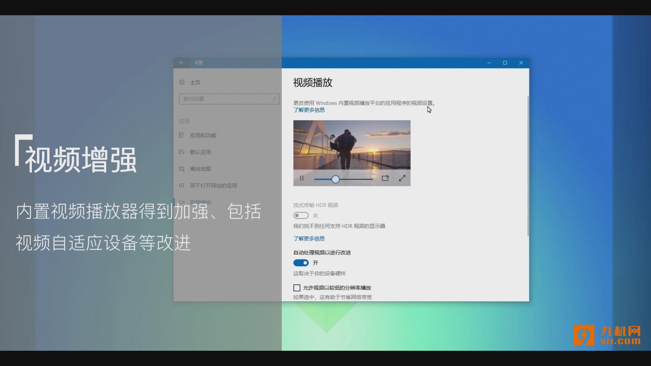Turn off automatic video processing toggle
Image resolution: width=651 pixels, height=366 pixels.
301,263
